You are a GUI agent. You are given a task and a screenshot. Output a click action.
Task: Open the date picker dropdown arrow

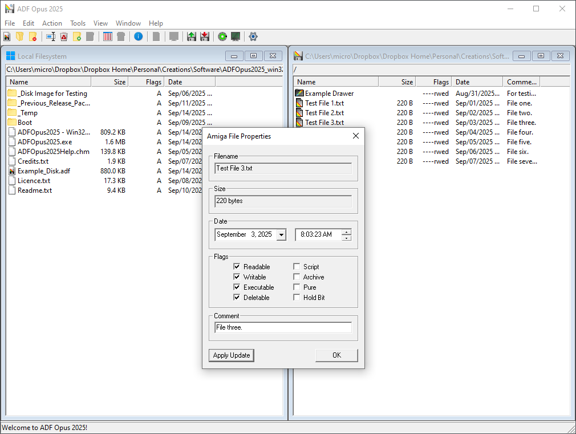pos(281,234)
